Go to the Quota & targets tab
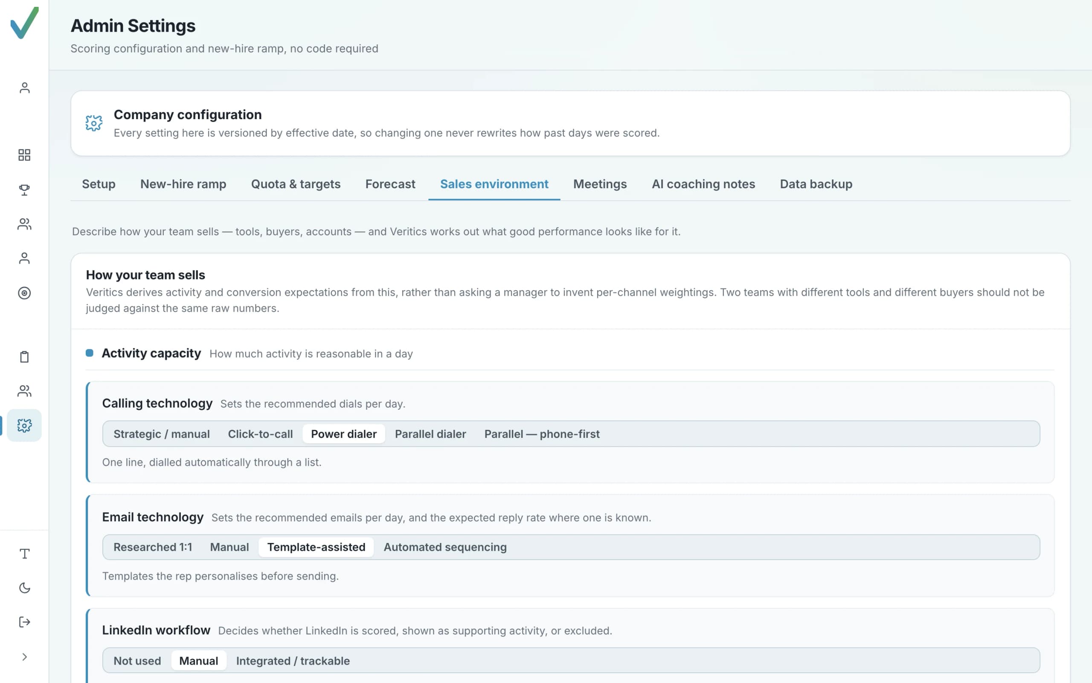The height and width of the screenshot is (683, 1092). click(296, 184)
